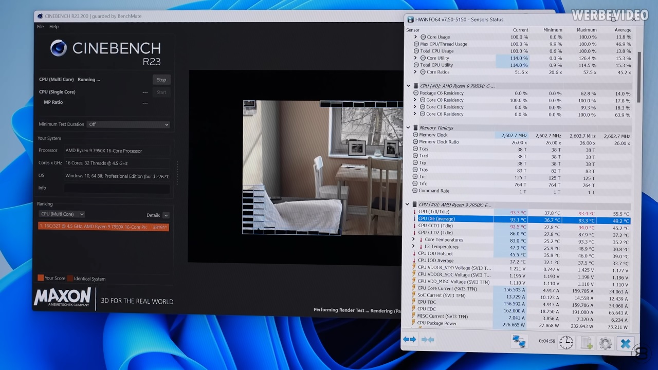This screenshot has height=370, width=658.
Task: Click thermometer icon beside CPU CCD1 (Tdie)
Action: coord(414,226)
